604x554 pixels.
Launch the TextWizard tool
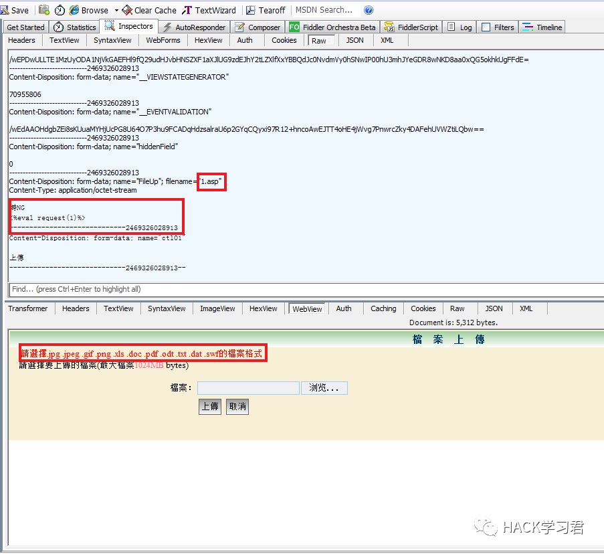[209, 11]
